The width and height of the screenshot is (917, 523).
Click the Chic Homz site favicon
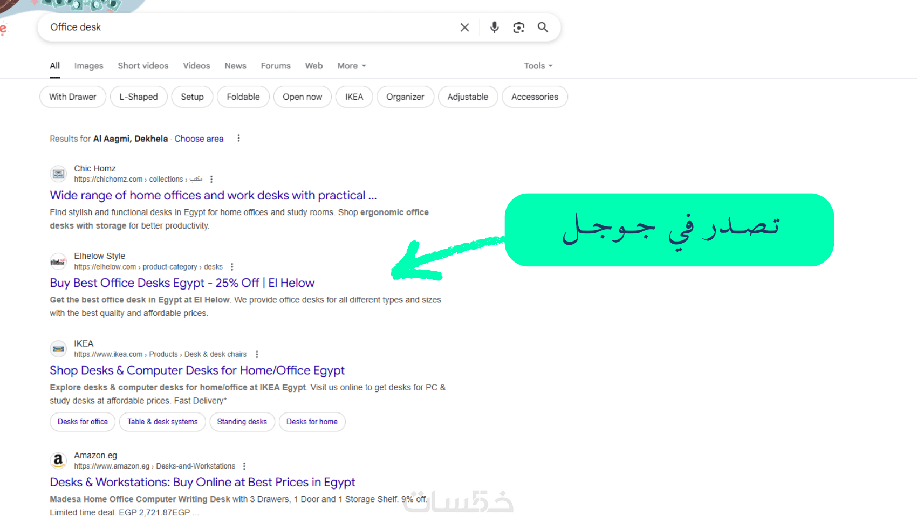pos(58,174)
